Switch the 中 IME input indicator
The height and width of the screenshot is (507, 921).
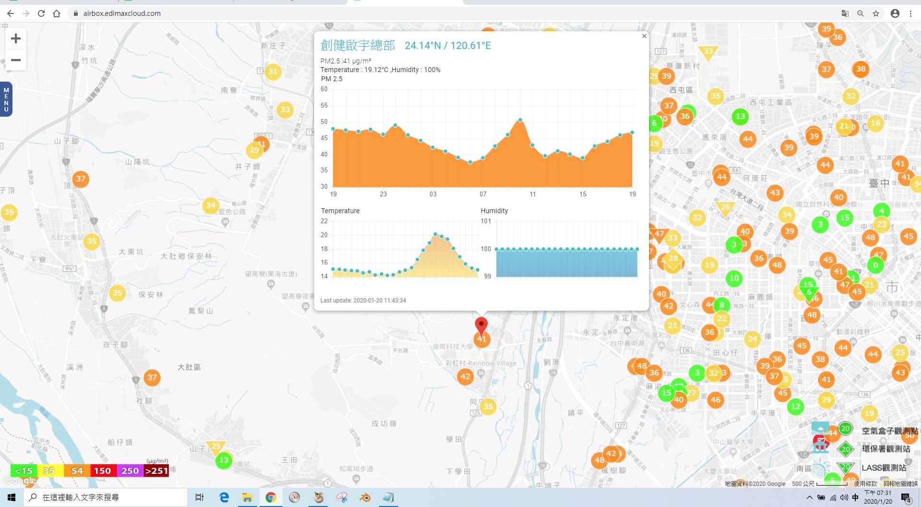(x=855, y=497)
